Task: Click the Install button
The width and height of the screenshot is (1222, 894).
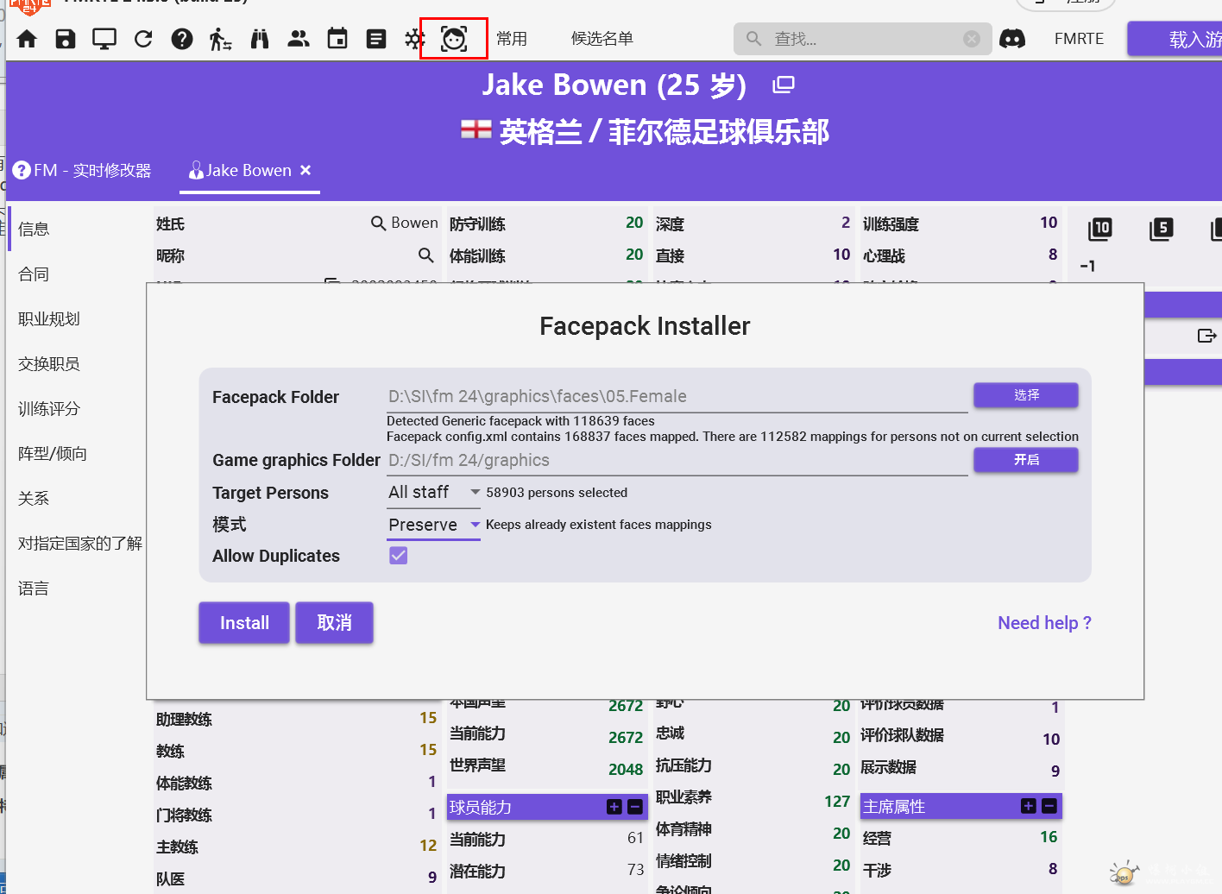Action: [x=244, y=623]
